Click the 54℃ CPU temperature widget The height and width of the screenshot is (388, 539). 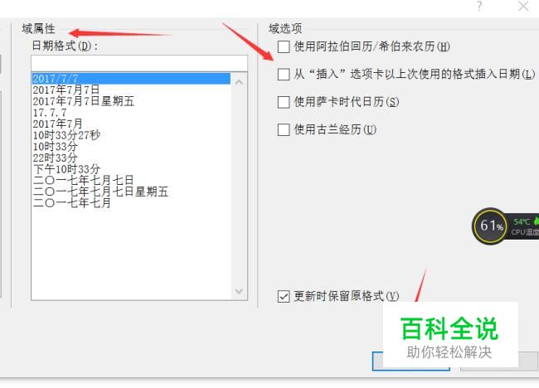pos(523,226)
